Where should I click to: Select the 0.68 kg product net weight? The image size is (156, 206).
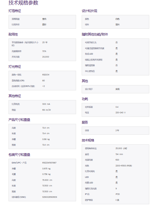[46, 139]
